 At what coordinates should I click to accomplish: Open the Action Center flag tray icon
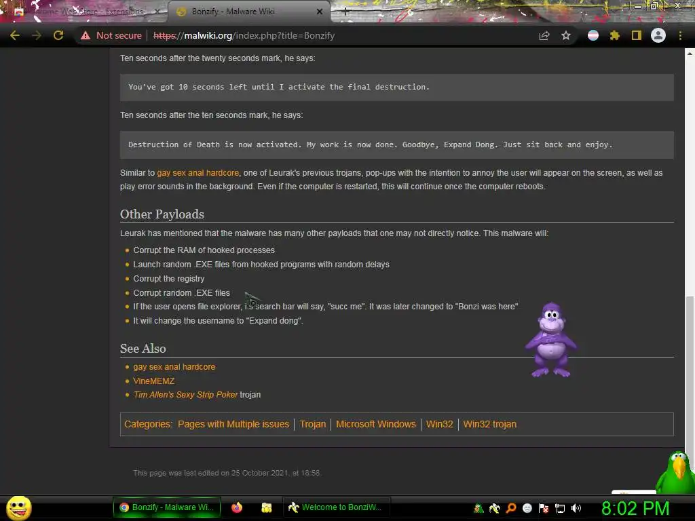click(x=544, y=508)
